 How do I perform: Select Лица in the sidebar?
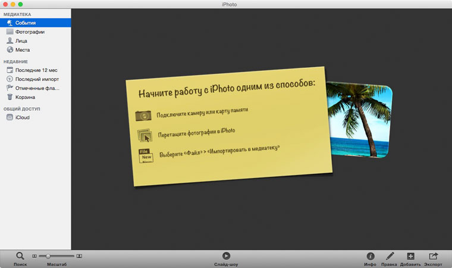coord(21,41)
